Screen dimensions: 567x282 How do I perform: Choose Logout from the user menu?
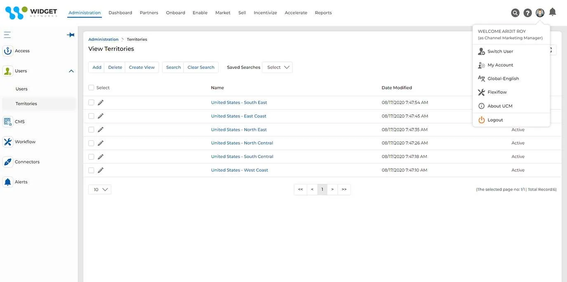pos(495,120)
